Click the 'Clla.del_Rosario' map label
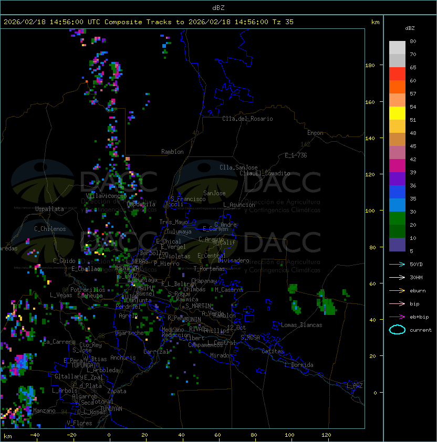 (247, 119)
